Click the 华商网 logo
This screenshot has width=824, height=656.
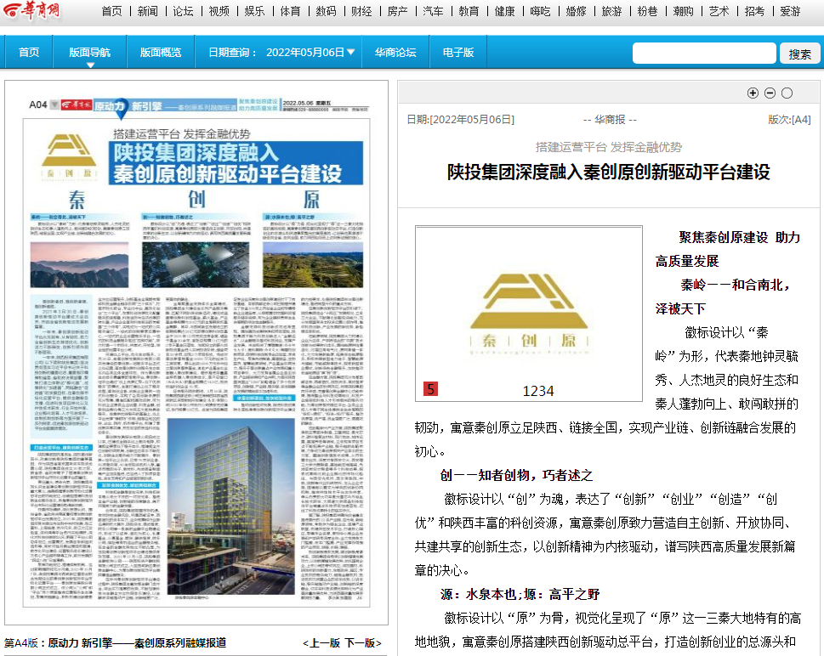pyautogui.click(x=31, y=12)
